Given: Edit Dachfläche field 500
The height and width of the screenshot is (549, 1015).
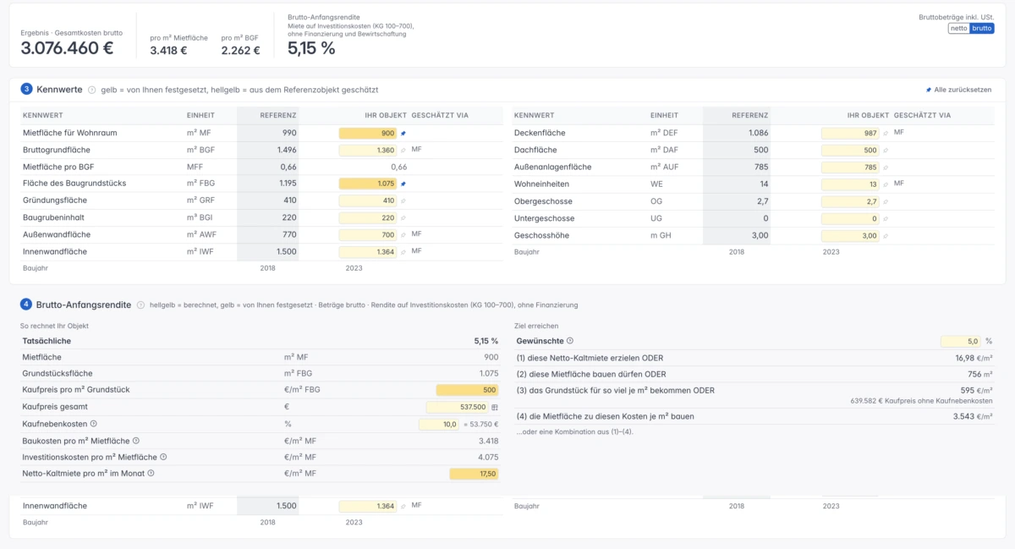Looking at the screenshot, I should pyautogui.click(x=850, y=151).
